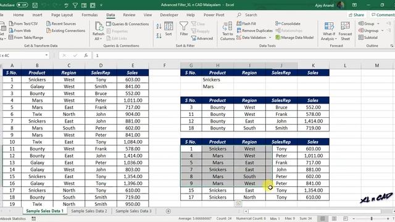Select column L header

click(345, 65)
